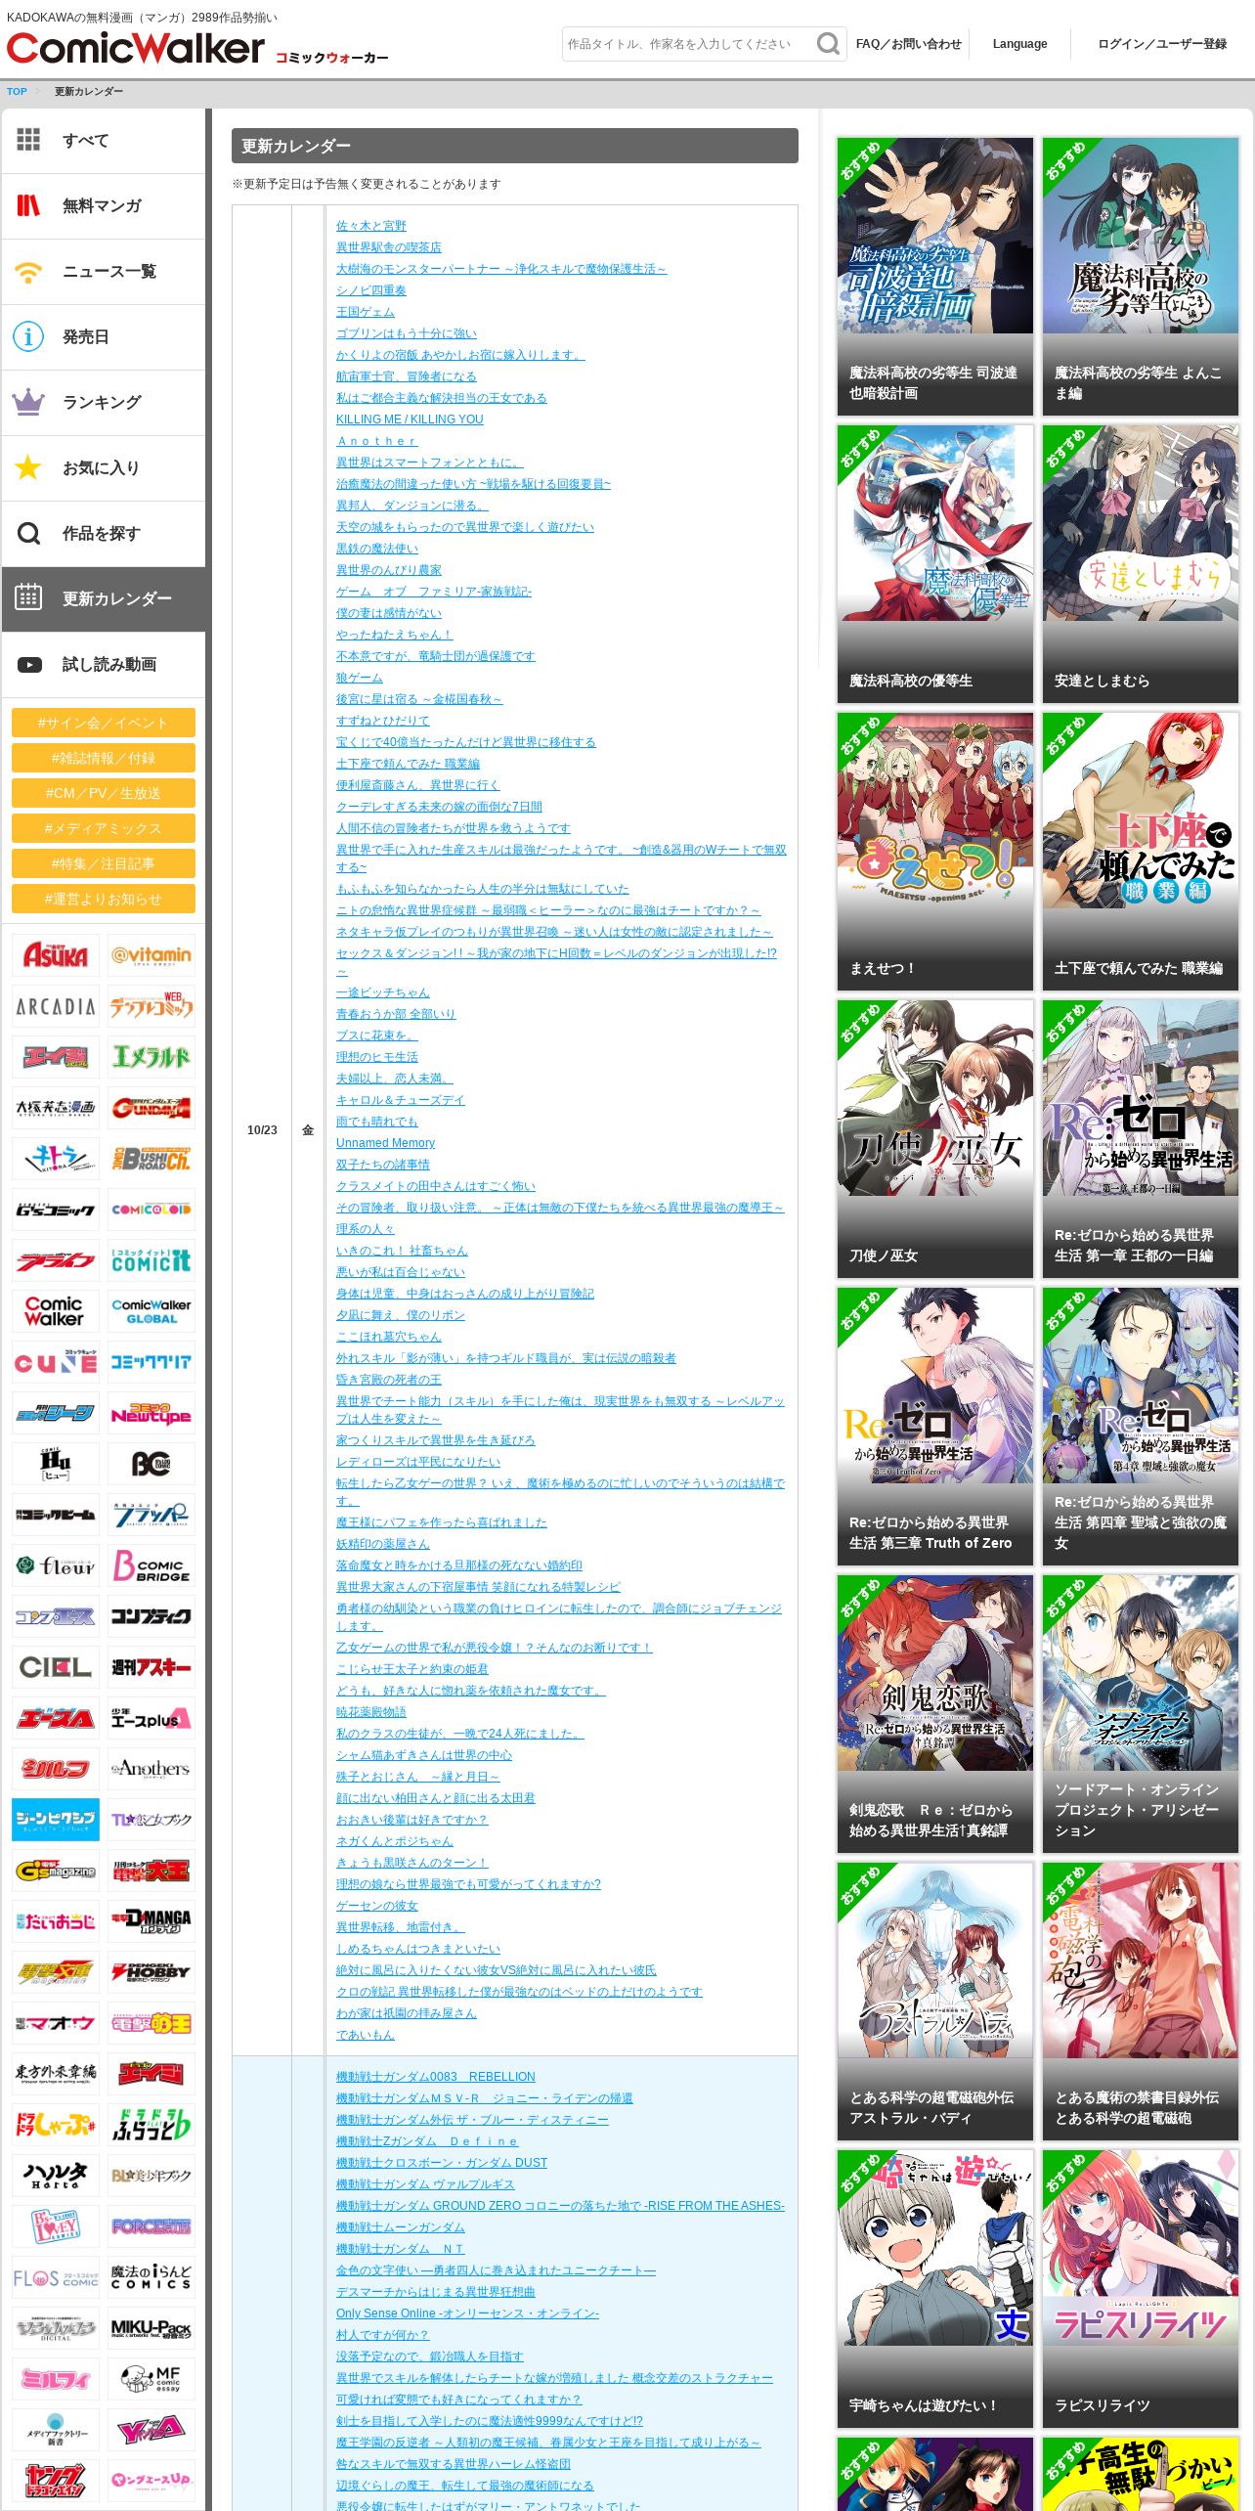Select the Newtype comic logo
This screenshot has width=1255, height=2511.
151,1413
